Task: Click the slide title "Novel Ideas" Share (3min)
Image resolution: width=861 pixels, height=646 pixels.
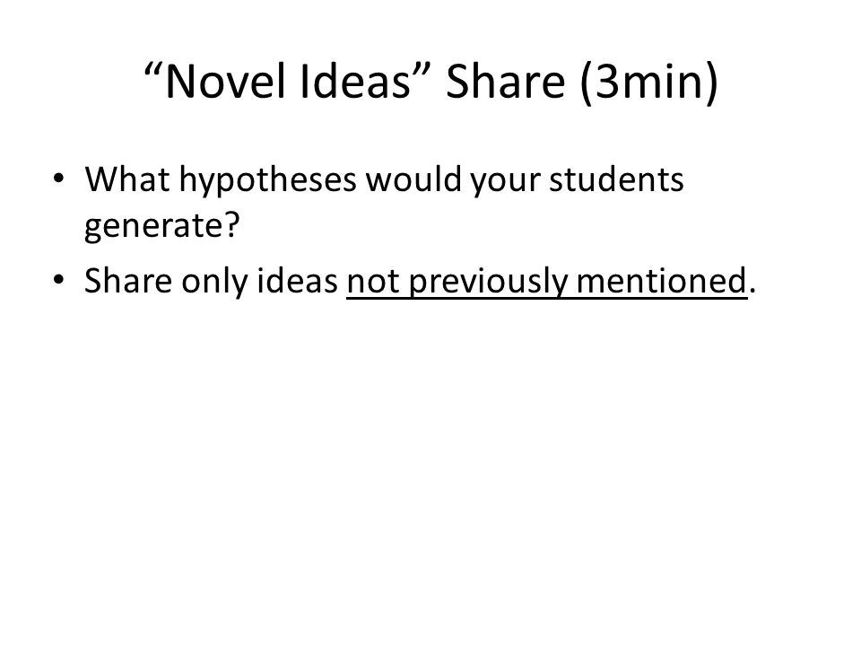Action: pos(431,83)
